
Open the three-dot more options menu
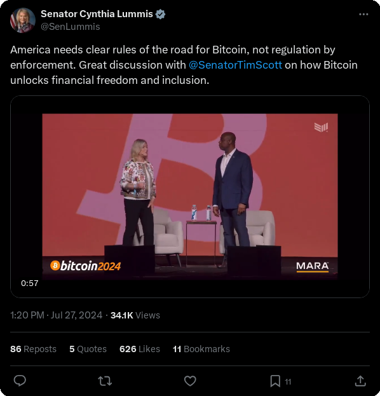point(363,15)
